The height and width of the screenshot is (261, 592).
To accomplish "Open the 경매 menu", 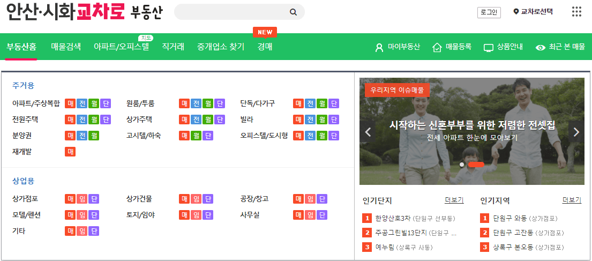I will click(x=265, y=47).
